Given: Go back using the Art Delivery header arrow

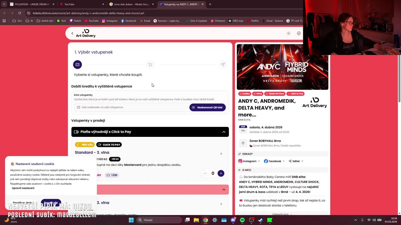Looking at the screenshot, I should 72,33.
